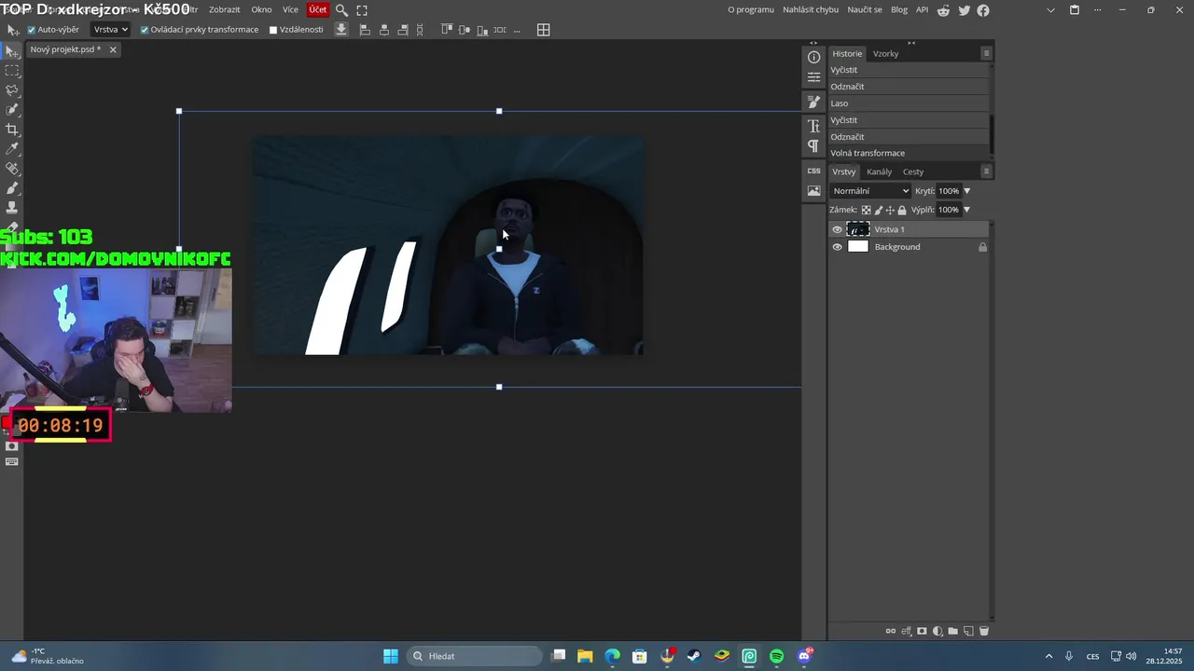Click the Krytí 100% value field
1194x671 pixels.
coord(948,191)
